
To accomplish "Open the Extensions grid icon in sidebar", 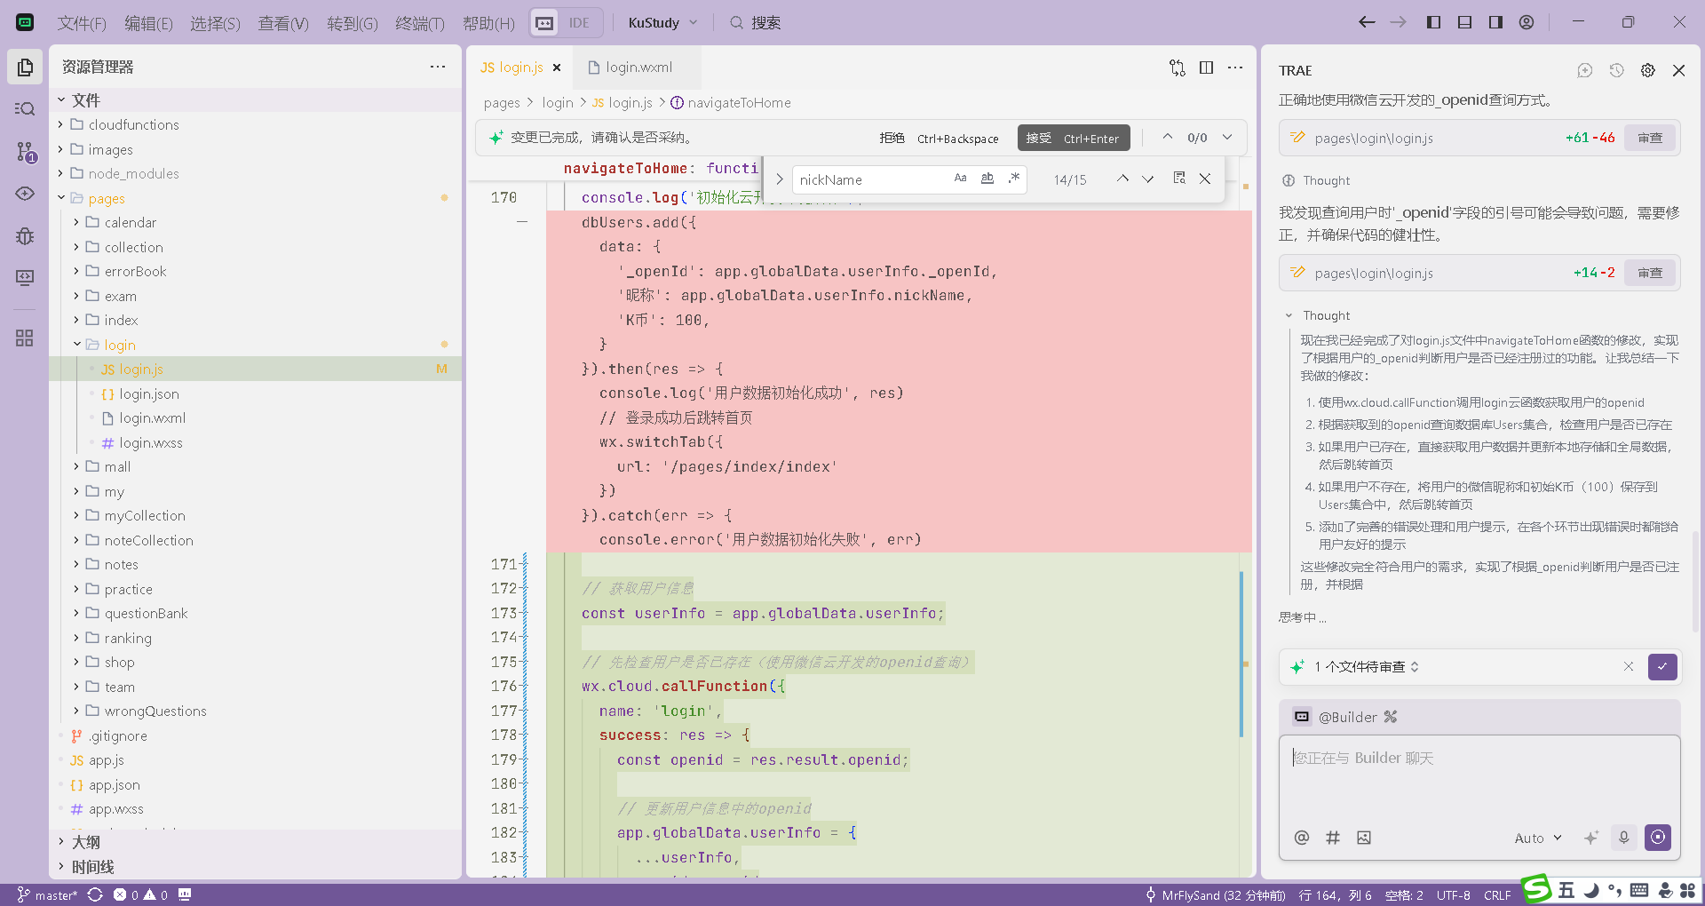I will click(25, 338).
